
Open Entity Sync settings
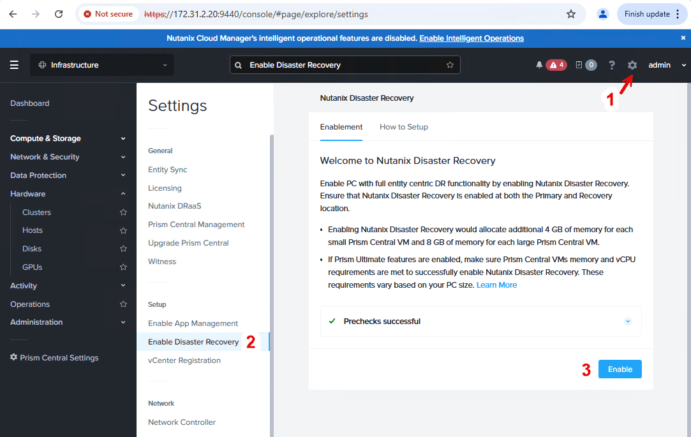pos(167,170)
